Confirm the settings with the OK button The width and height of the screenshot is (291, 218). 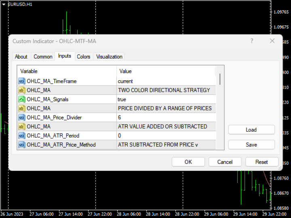click(188, 162)
